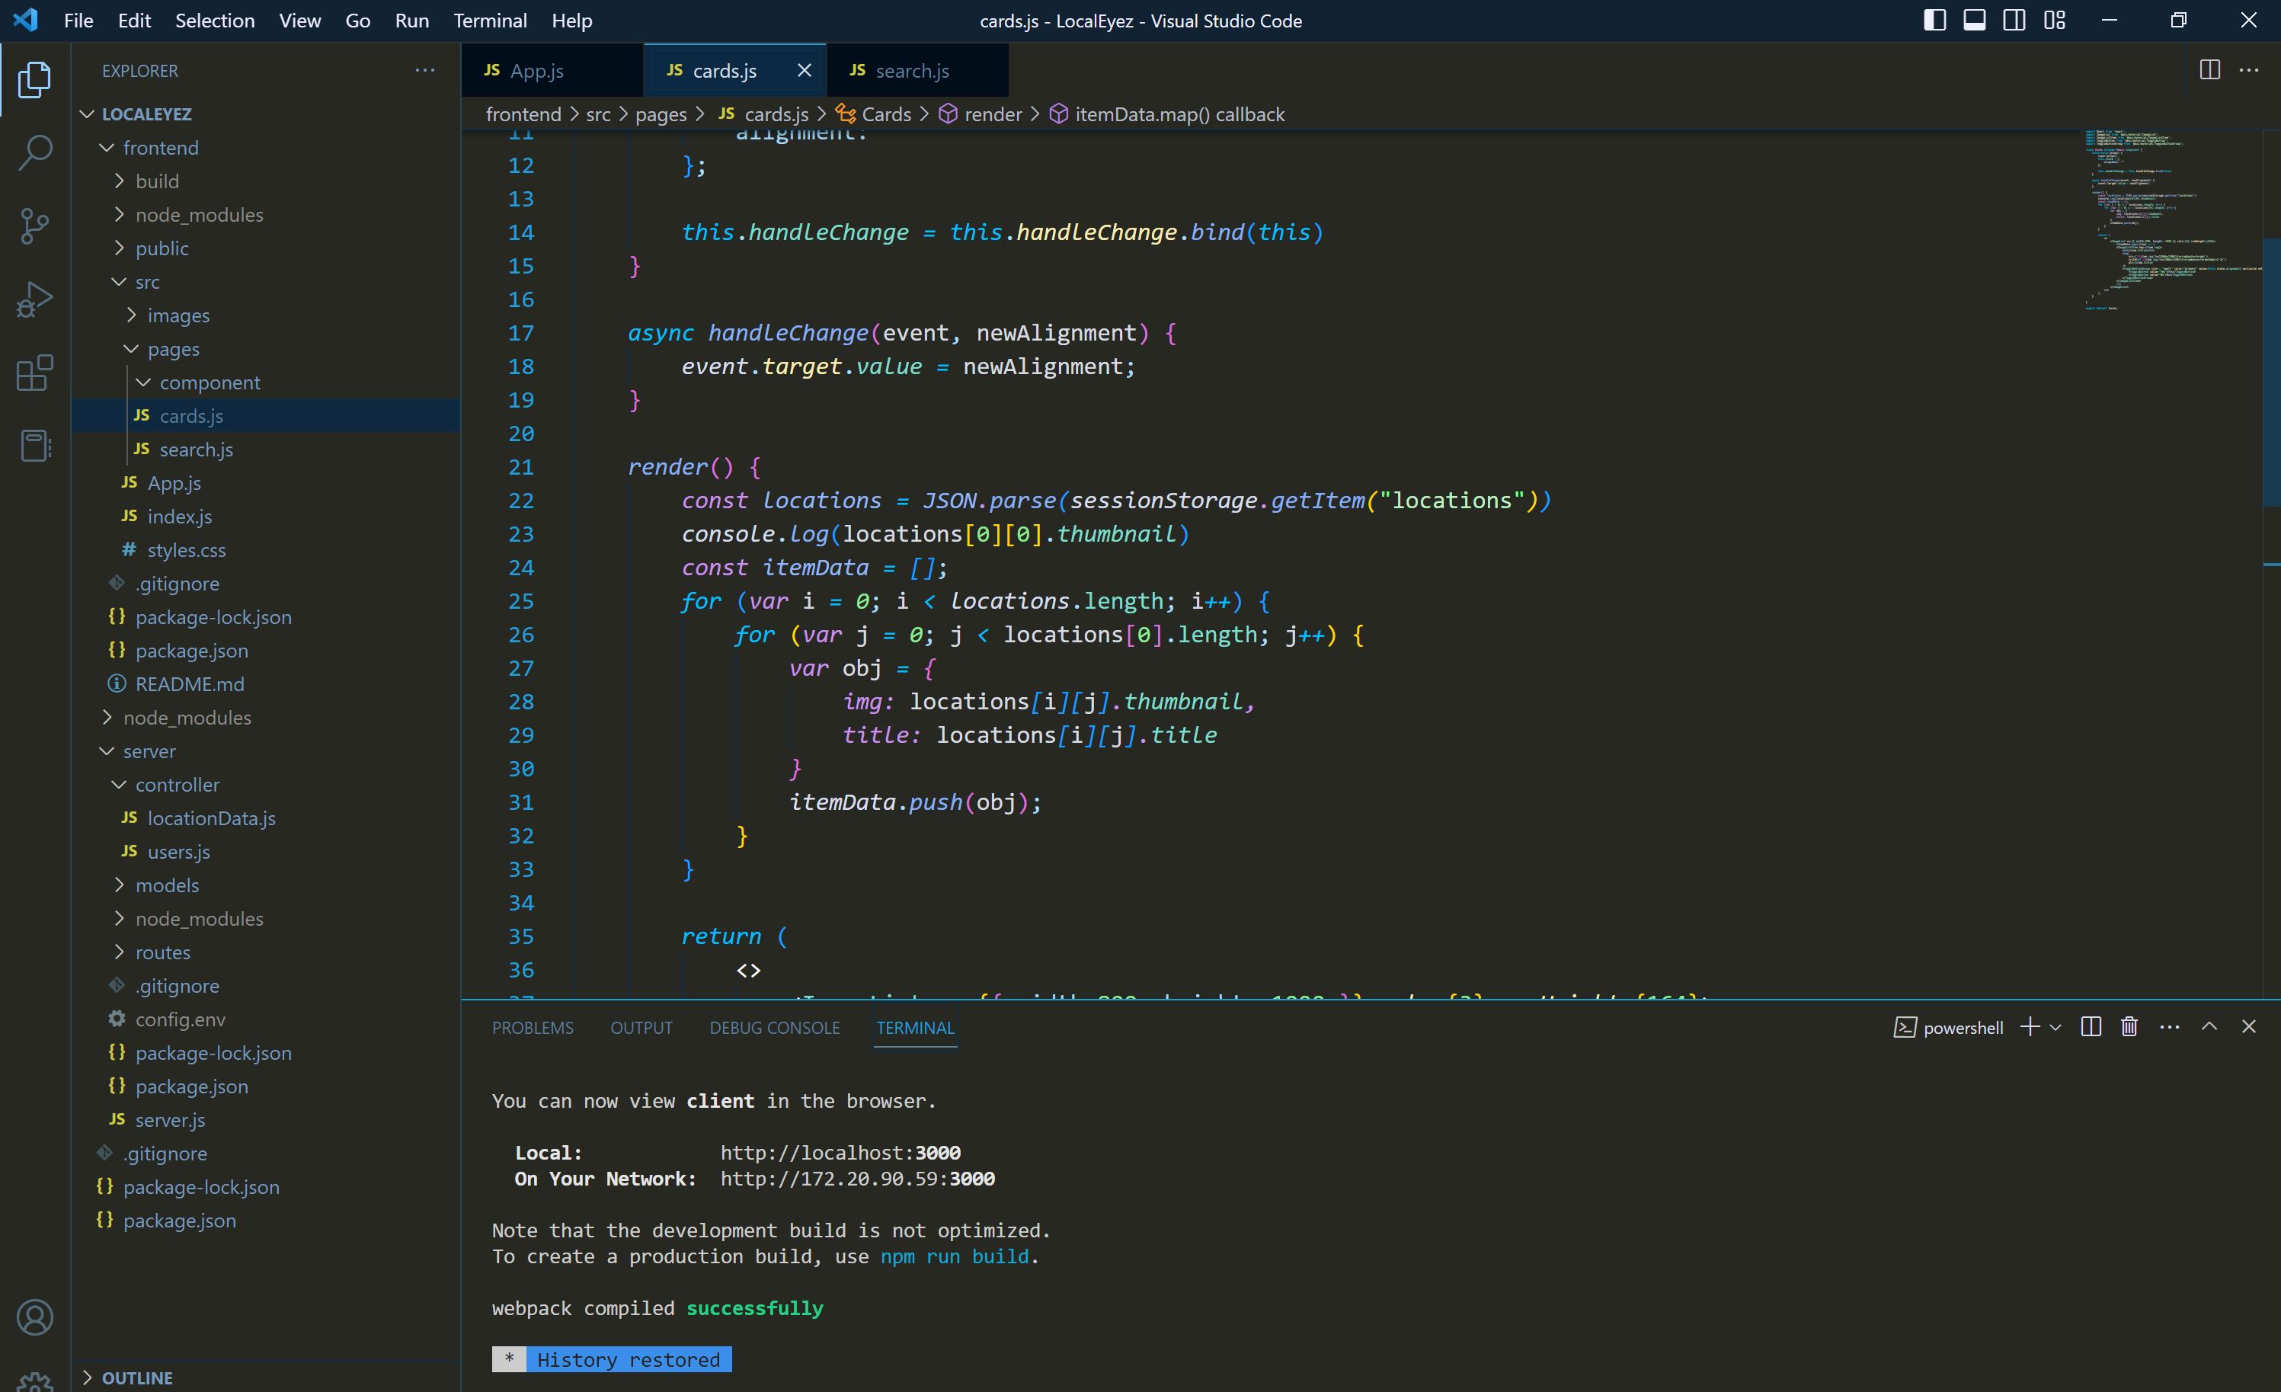Expand the models folder
The width and height of the screenshot is (2281, 1392).
167,885
